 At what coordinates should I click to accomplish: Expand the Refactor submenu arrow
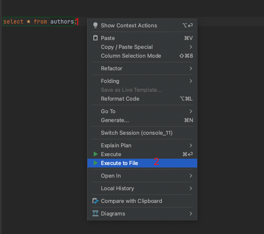pos(191,68)
